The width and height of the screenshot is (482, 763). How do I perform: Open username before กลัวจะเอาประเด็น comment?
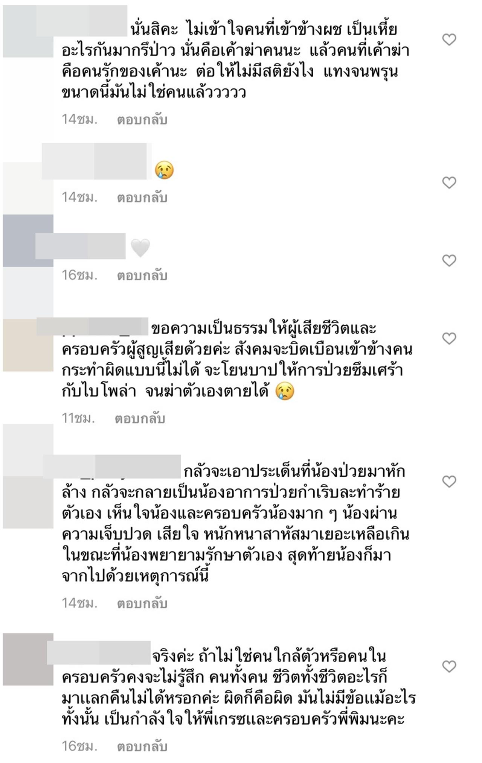[x=112, y=467]
